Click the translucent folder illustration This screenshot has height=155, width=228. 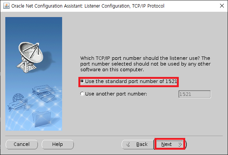pos(42,119)
